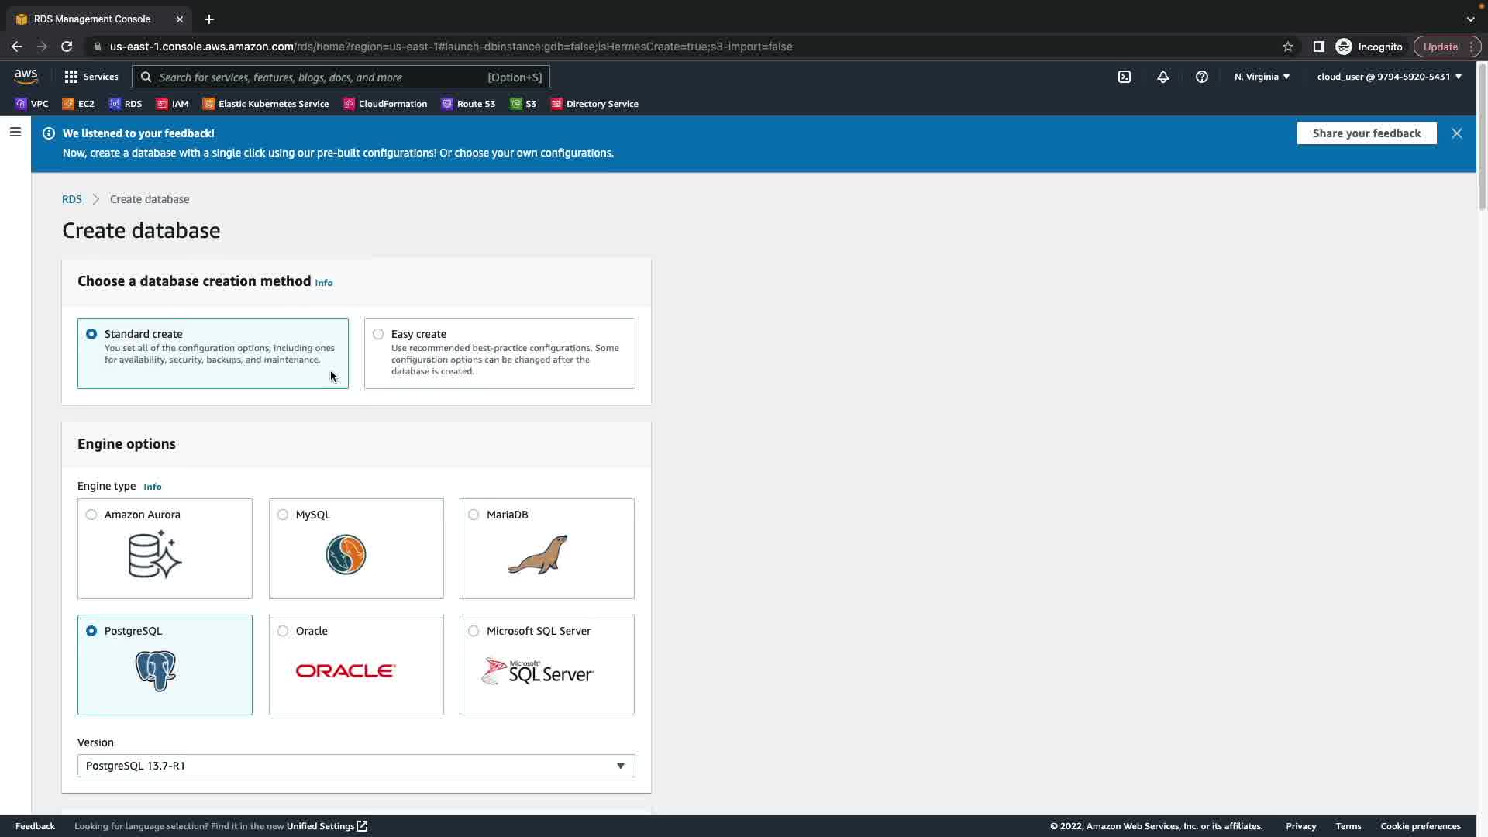Select Amazon Aurora engine radio button

coord(91,515)
